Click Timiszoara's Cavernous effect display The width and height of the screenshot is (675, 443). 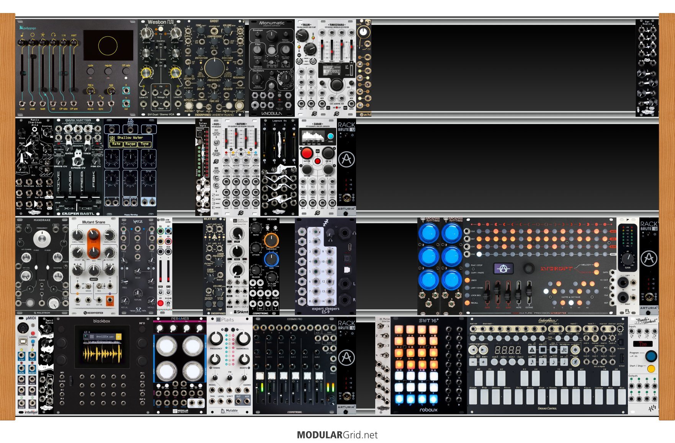332,71
